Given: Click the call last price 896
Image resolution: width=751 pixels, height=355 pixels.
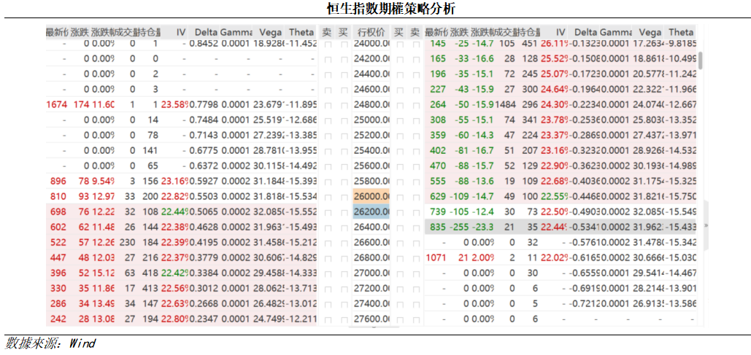Looking at the screenshot, I should (58, 182).
